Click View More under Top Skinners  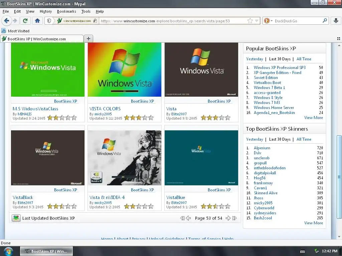pos(313,223)
